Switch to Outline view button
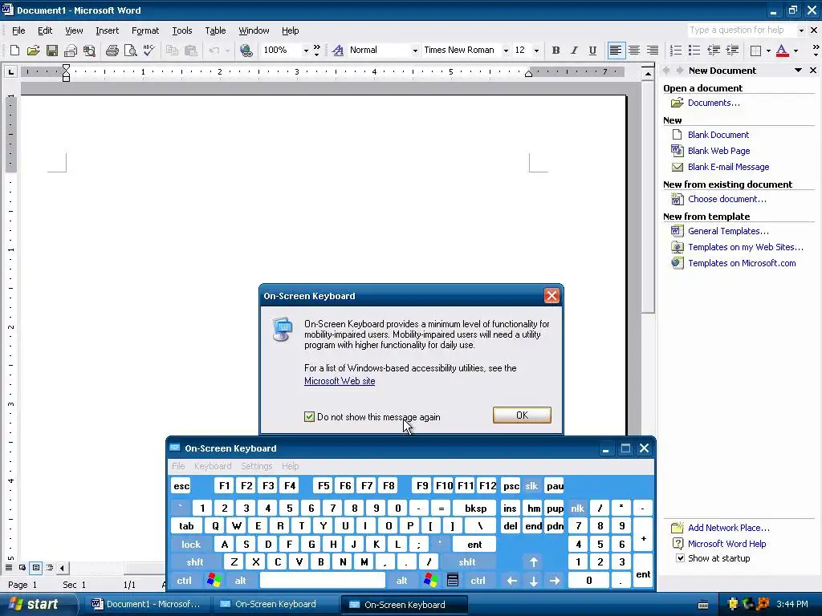The height and width of the screenshot is (616, 822). [x=49, y=568]
